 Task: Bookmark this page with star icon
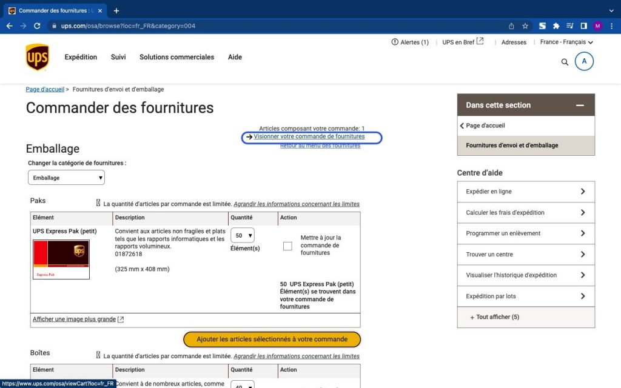coord(525,25)
